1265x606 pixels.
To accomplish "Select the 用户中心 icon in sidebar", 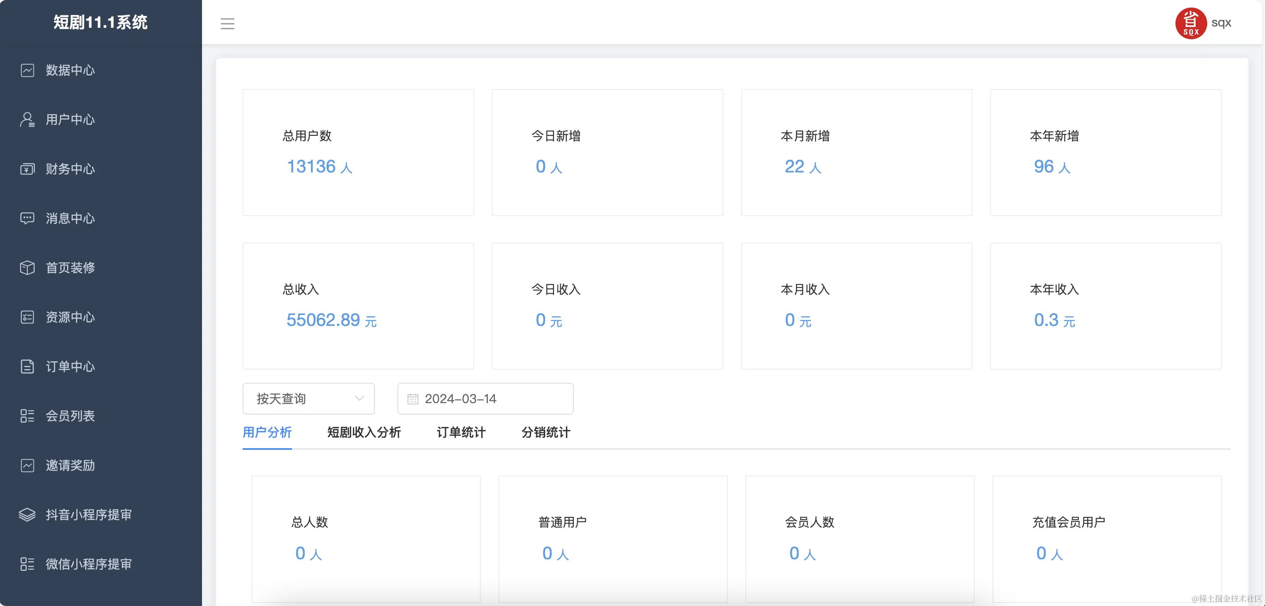I will pos(27,120).
